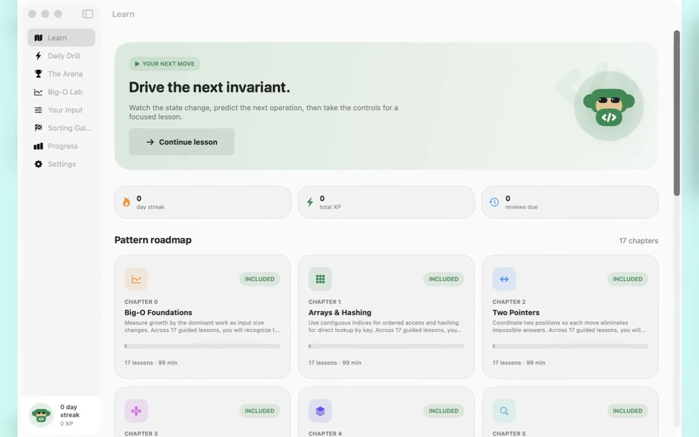This screenshot has width=699, height=437.
Task: Click the 'CHAPTER 4' label
Action: coord(325,434)
